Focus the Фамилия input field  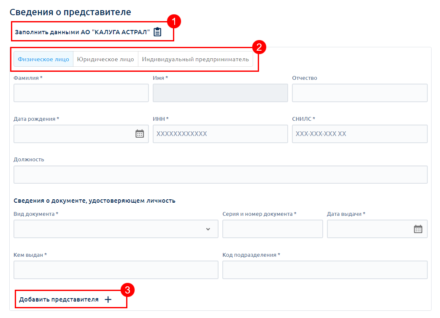[81, 93]
